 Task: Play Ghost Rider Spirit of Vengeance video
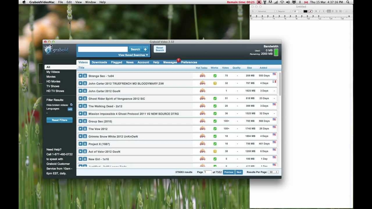81,98
